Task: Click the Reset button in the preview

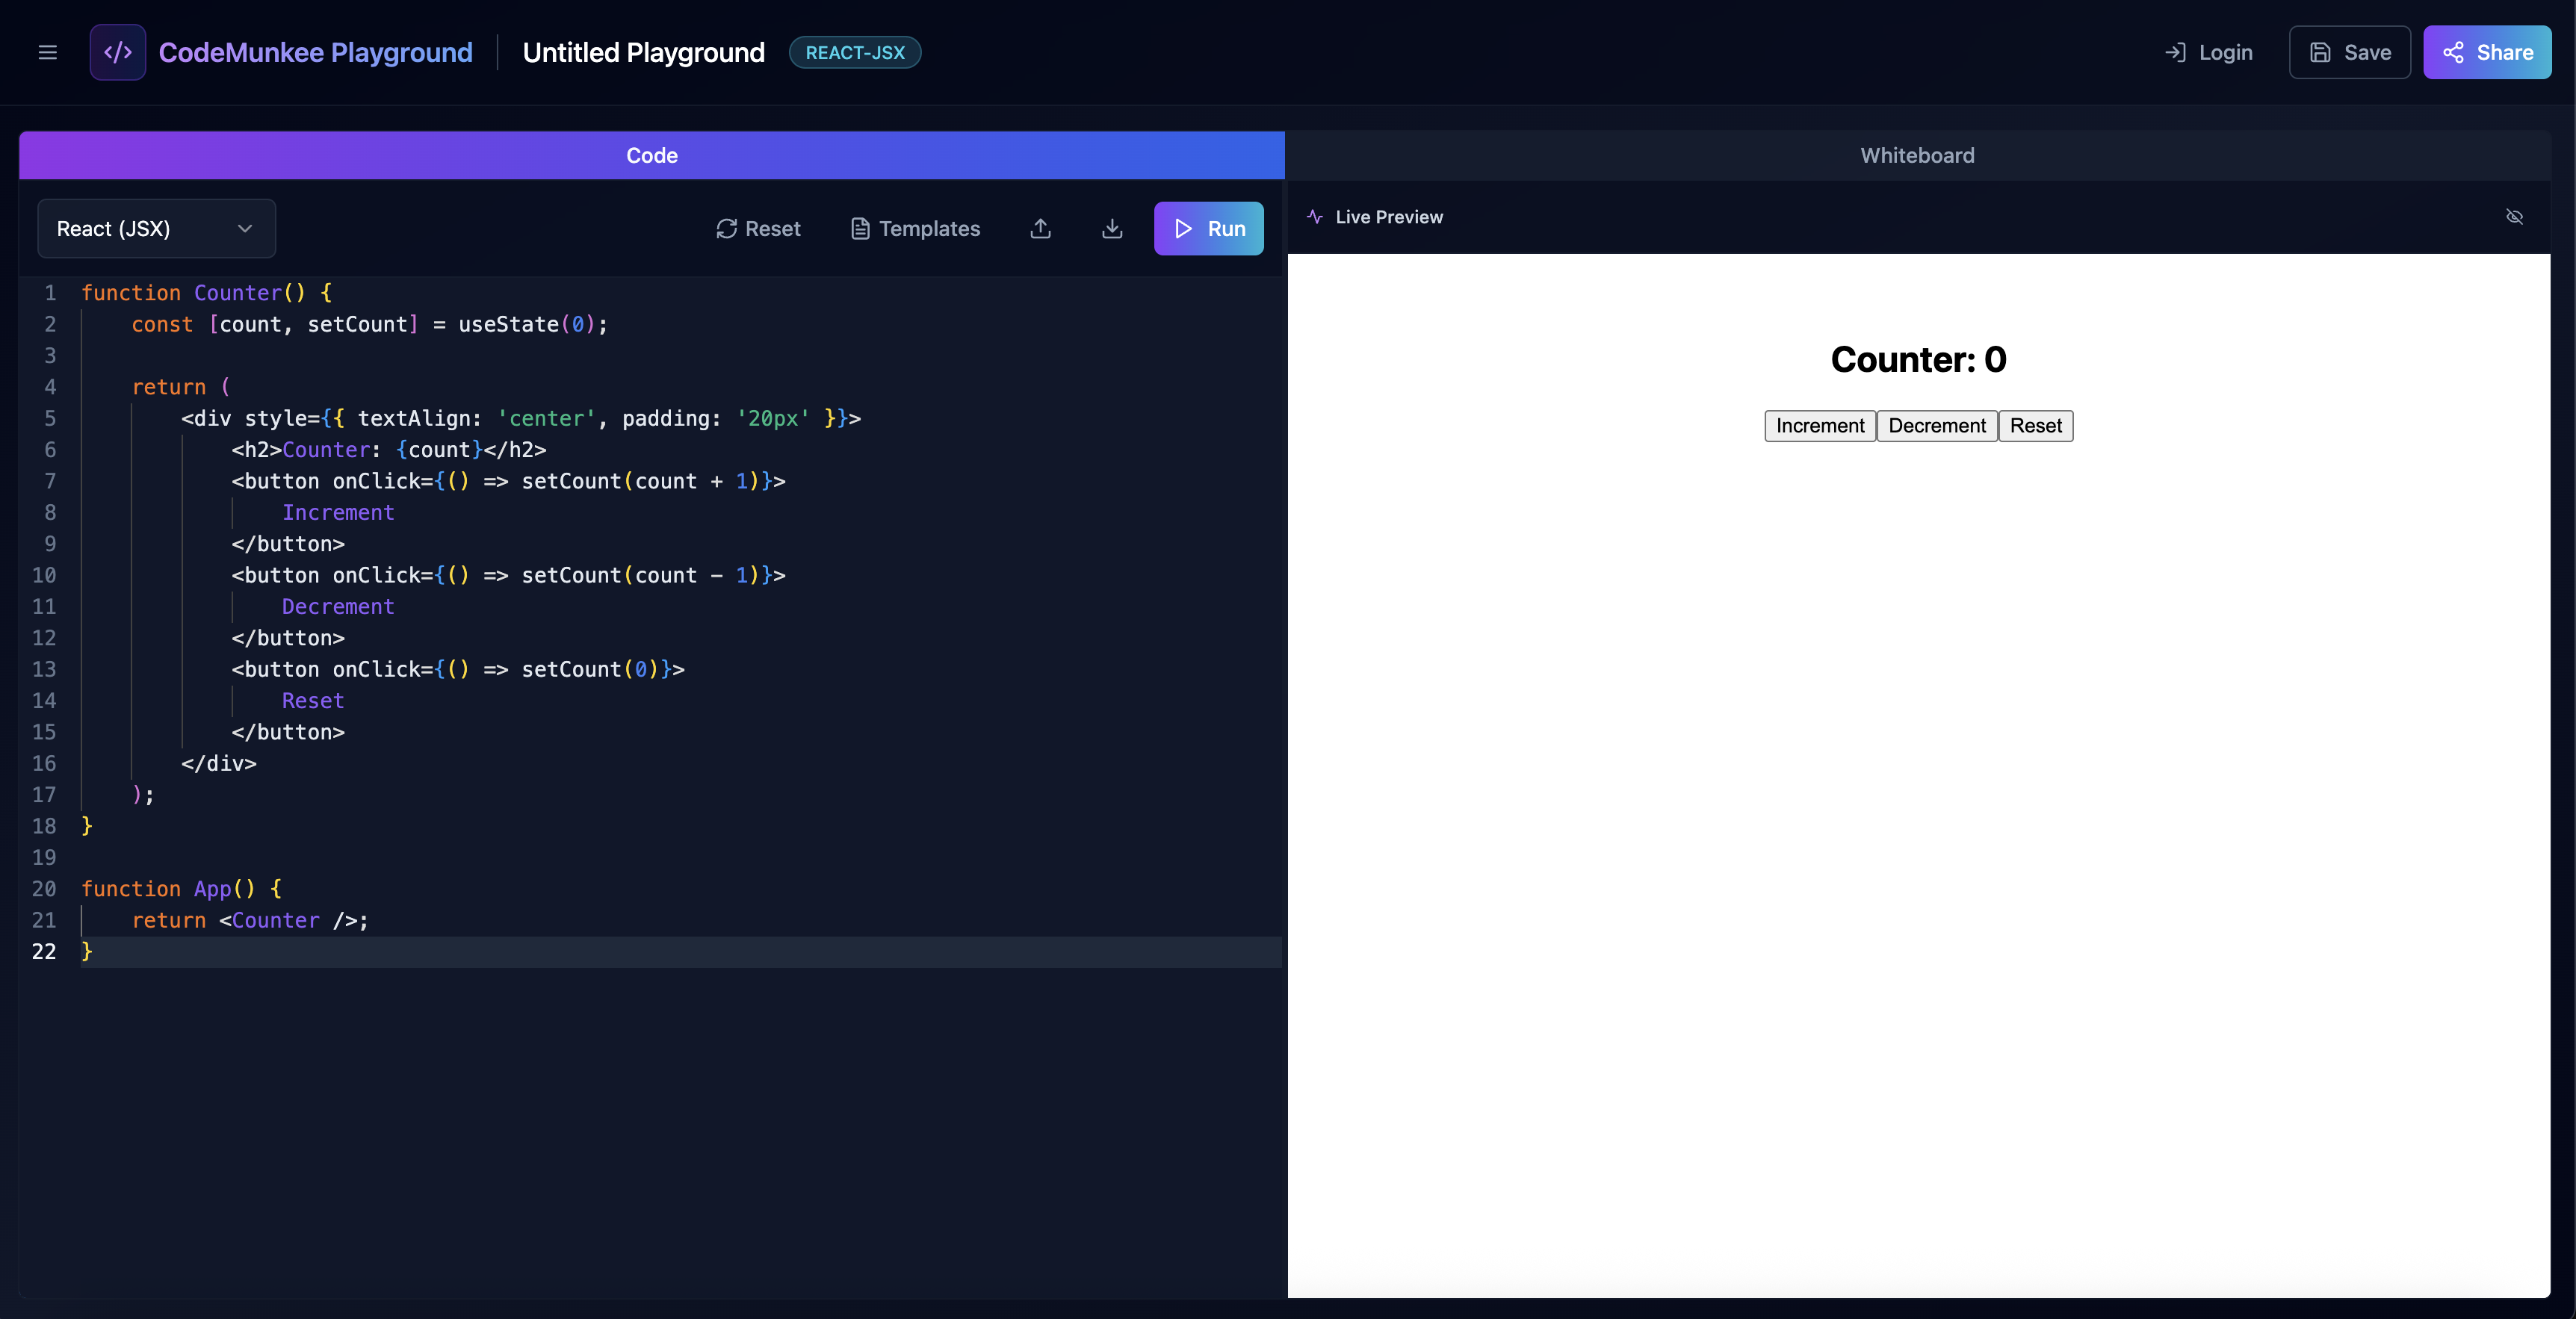Action: 2036,425
